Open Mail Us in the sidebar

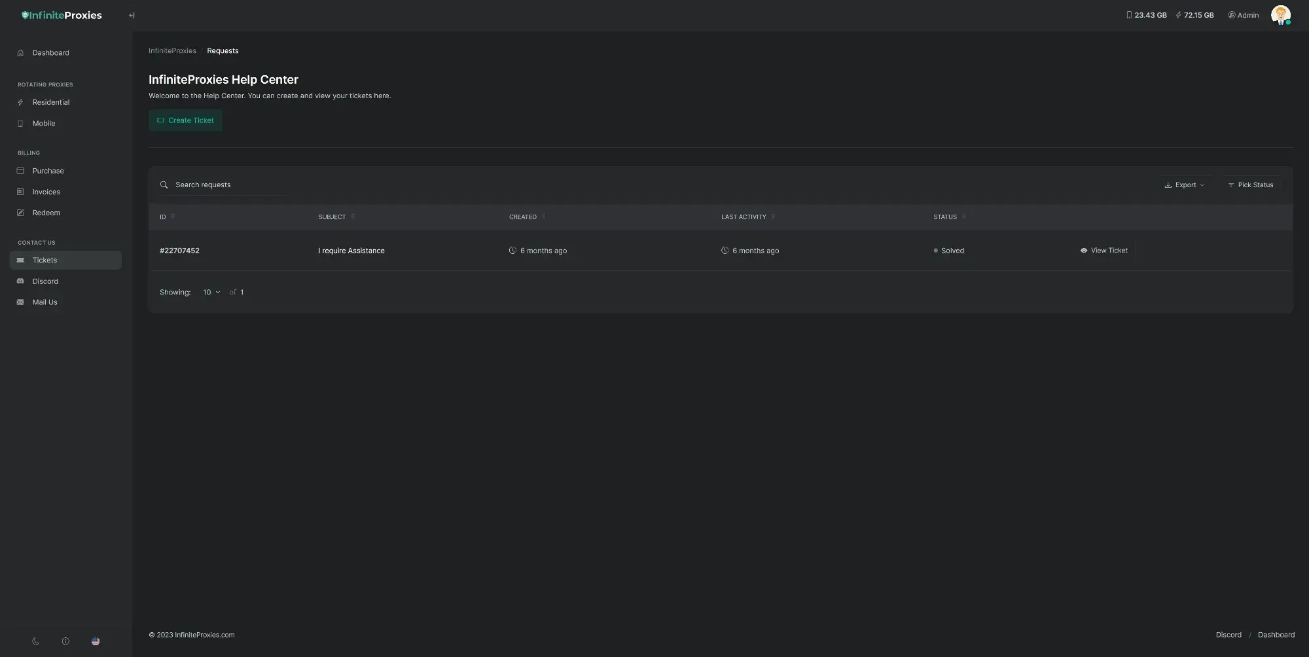click(x=45, y=302)
